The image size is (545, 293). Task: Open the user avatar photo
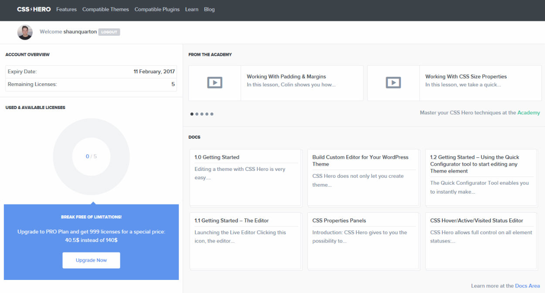[x=25, y=32]
